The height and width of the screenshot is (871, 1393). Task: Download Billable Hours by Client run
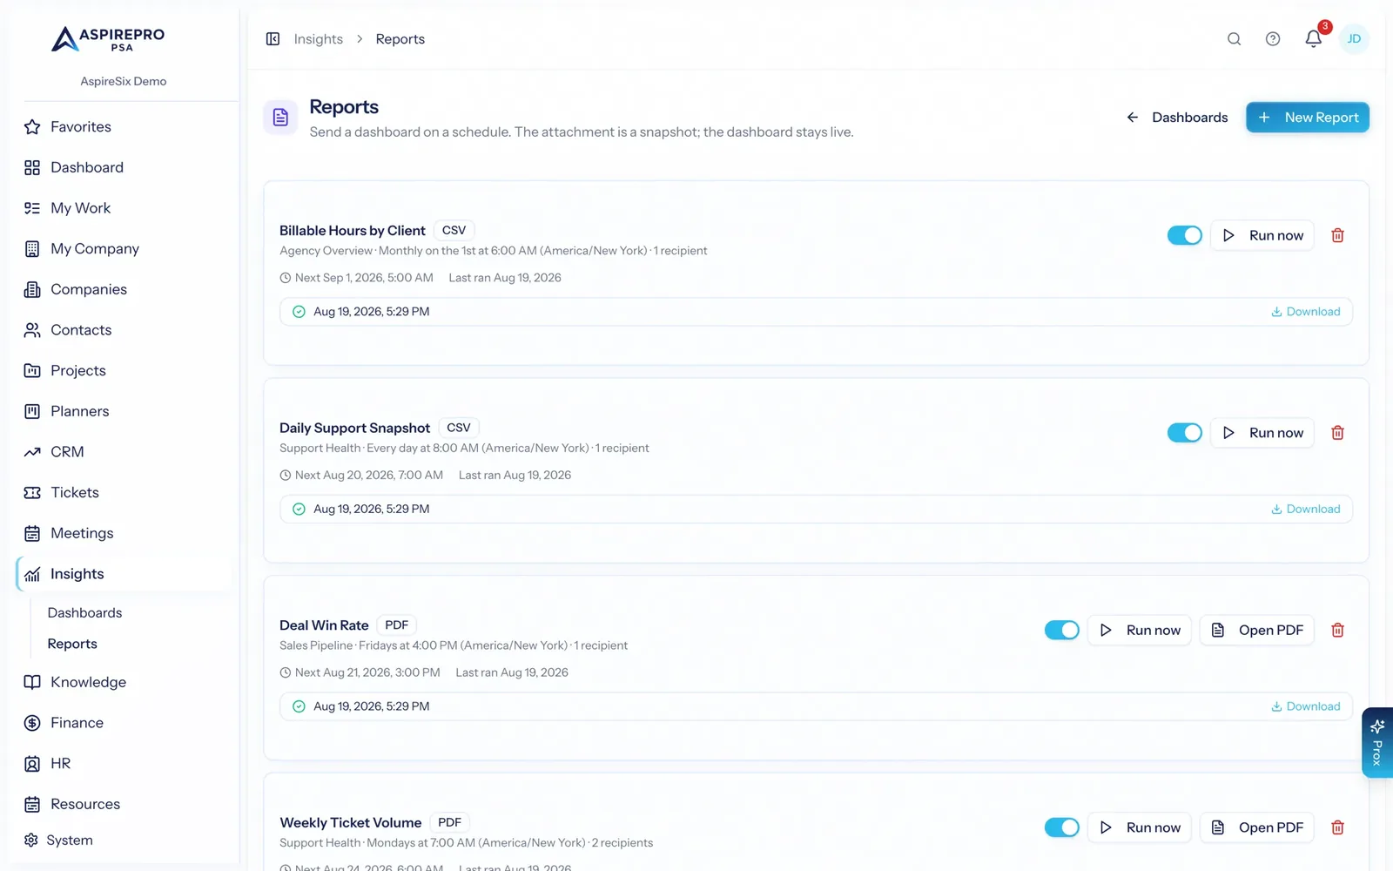point(1306,312)
